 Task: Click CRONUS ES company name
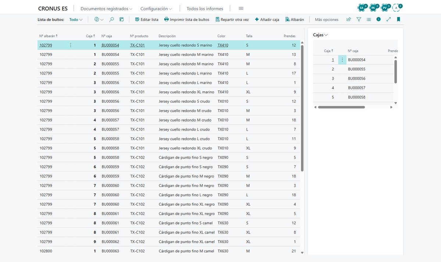point(53,8)
